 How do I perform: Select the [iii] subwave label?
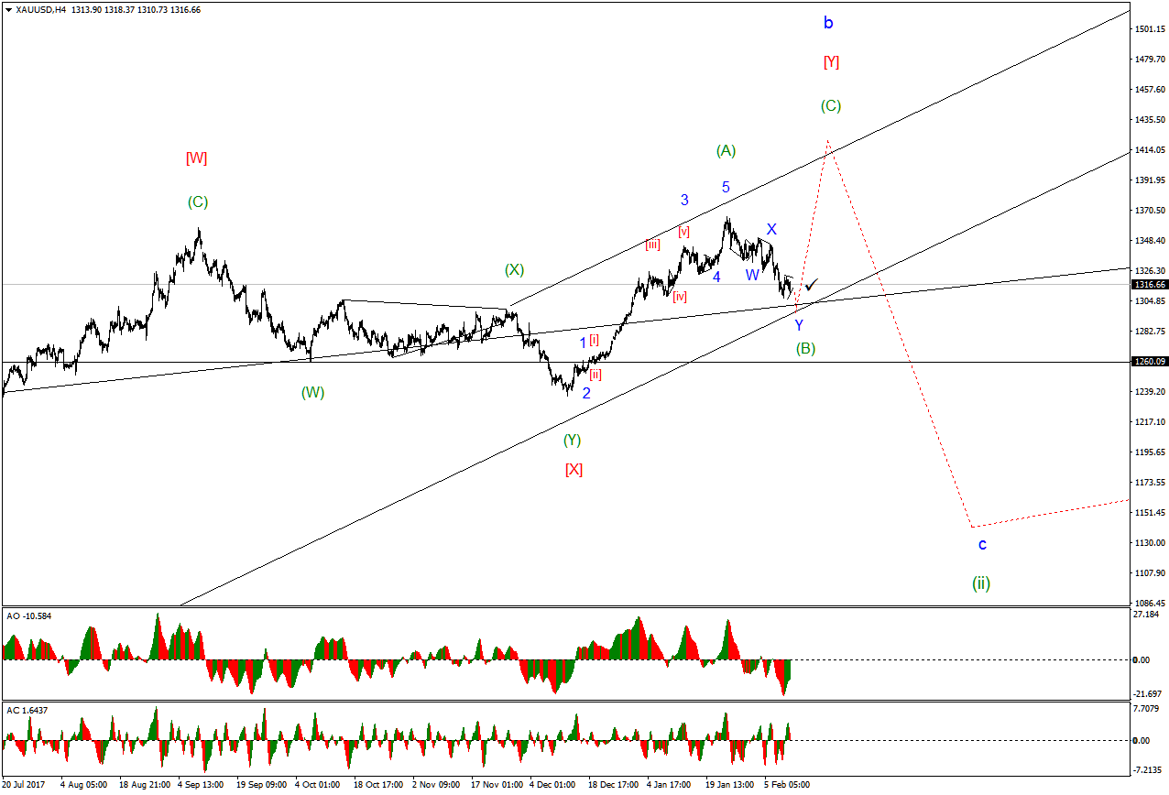tap(652, 245)
